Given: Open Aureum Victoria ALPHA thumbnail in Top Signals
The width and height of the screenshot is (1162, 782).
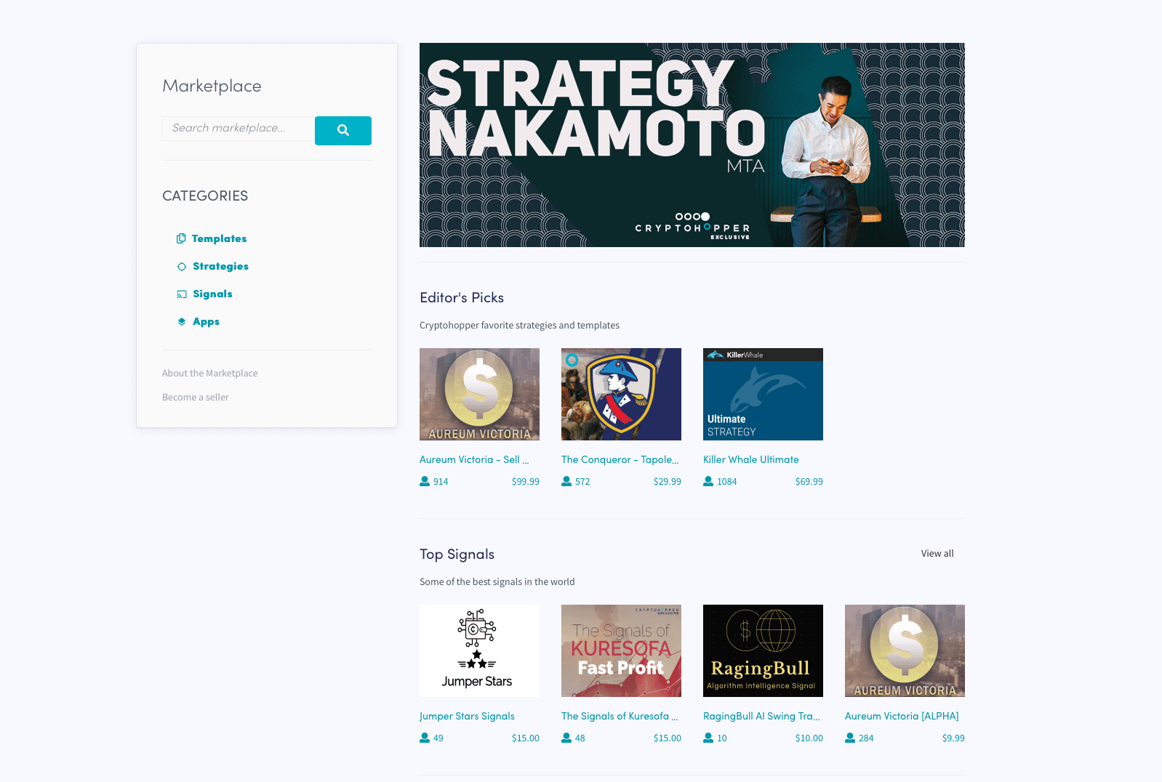Looking at the screenshot, I should [905, 650].
